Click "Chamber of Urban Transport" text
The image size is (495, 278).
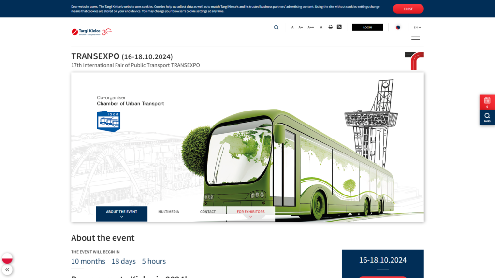(x=131, y=103)
